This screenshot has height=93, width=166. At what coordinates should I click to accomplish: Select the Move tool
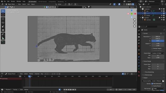pos(3,19)
